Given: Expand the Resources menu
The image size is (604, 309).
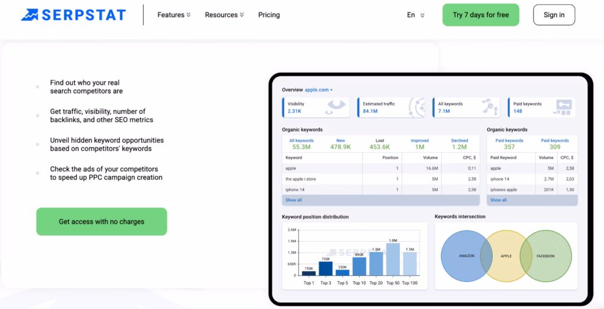Looking at the screenshot, I should (224, 15).
